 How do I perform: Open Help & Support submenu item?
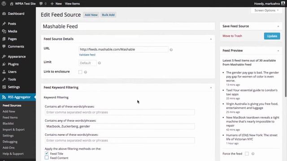coord(13,154)
